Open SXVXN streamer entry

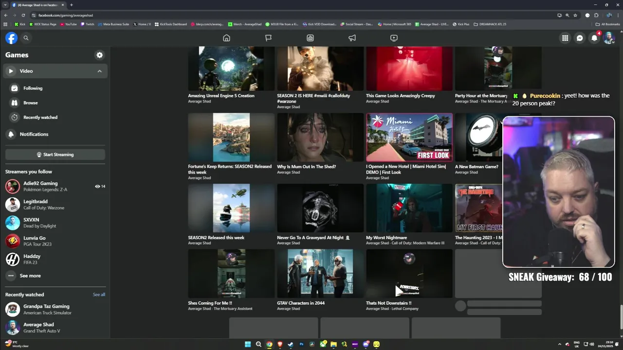(55, 223)
